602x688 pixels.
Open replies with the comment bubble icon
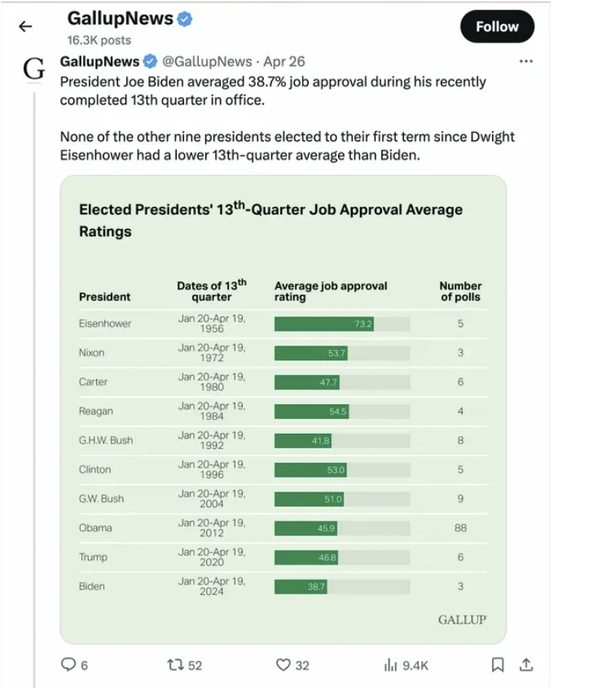click(x=68, y=664)
